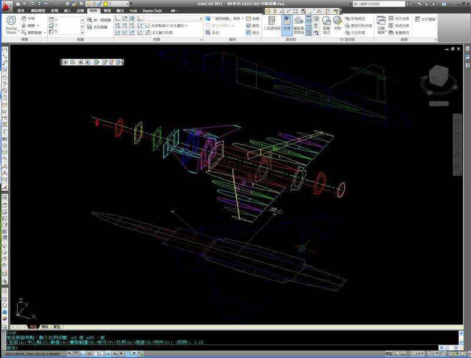Image resolution: width=471 pixels, height=358 pixels.
Task: Open 具名視圖 named views manager
Action: (x=97, y=27)
